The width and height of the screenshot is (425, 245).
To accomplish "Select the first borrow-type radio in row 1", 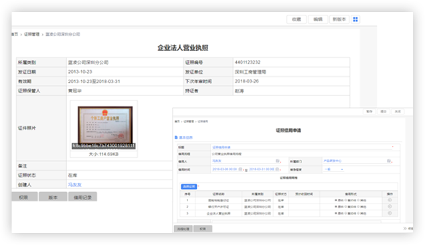I will click(336, 200).
